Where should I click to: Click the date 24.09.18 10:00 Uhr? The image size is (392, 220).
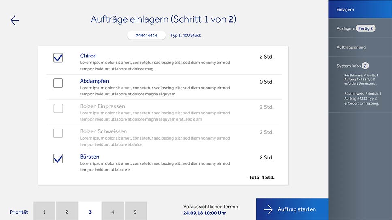[205, 213]
